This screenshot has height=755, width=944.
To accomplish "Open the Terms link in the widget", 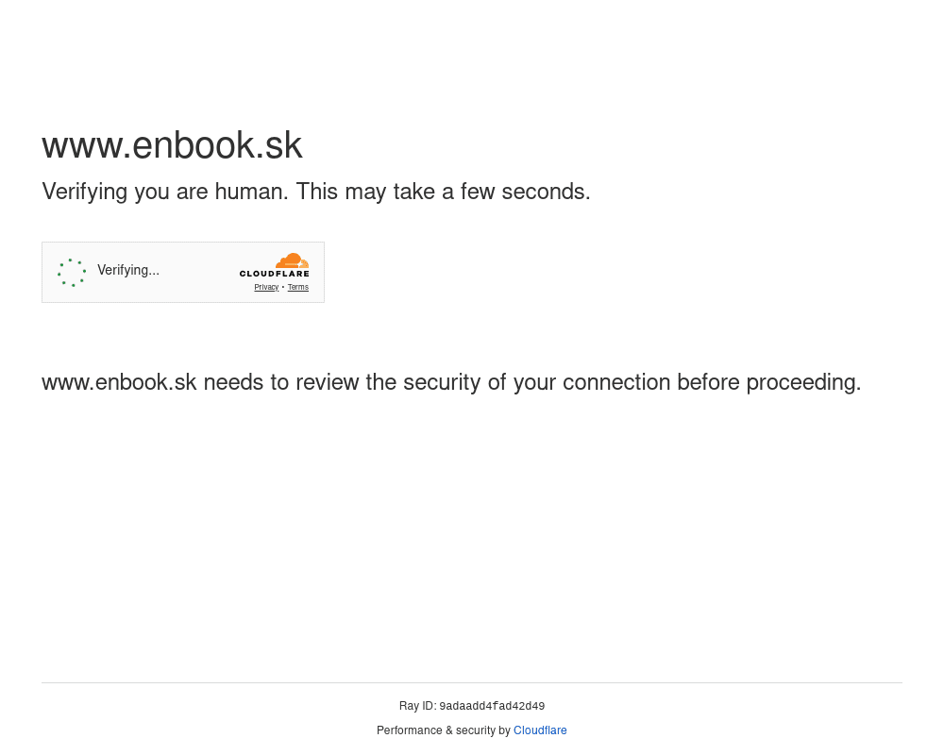I will point(298,288).
